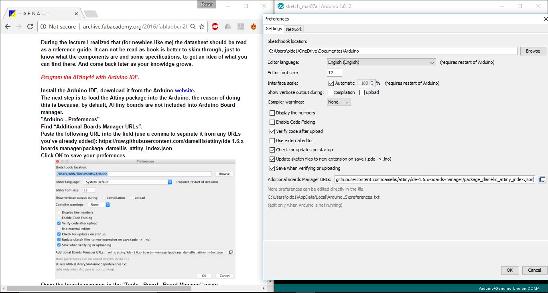
Task: Click the Preferences screenshot on webpage
Action: 145,219
